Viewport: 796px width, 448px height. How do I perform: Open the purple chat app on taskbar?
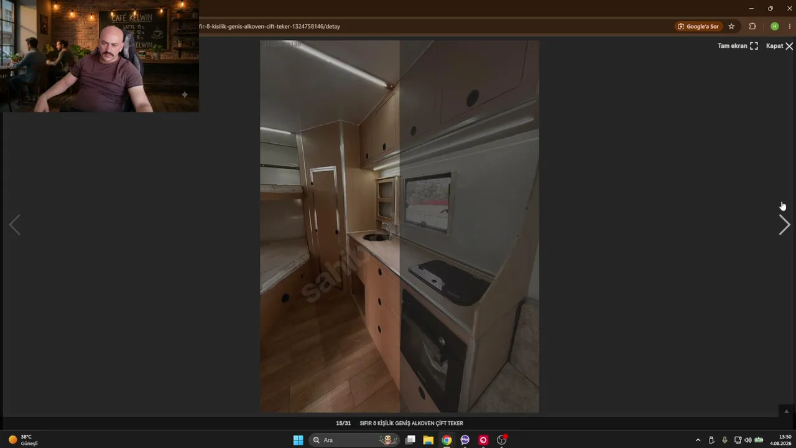[465, 440]
